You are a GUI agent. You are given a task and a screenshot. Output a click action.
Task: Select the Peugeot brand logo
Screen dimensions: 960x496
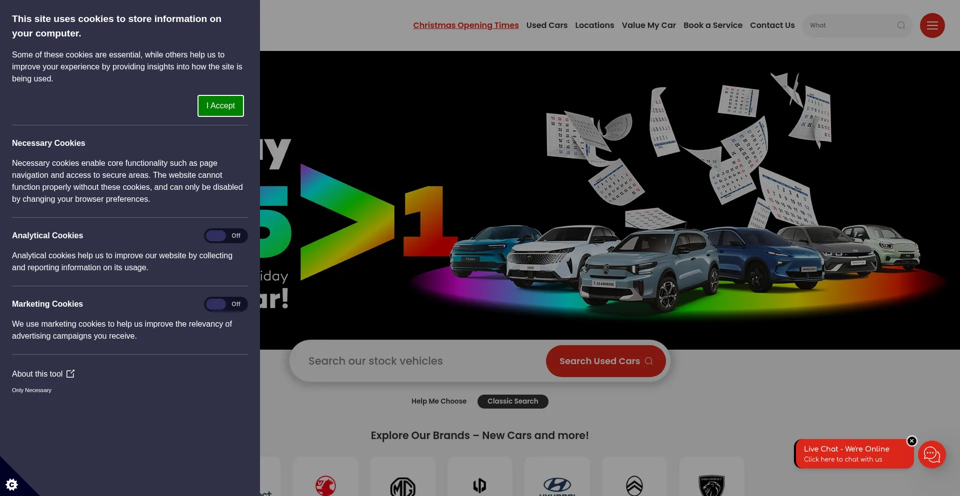coord(711,485)
